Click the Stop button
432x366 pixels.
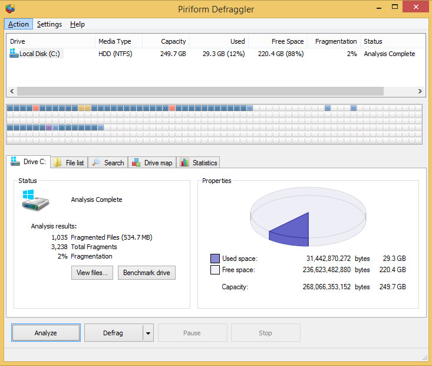pyautogui.click(x=266, y=333)
